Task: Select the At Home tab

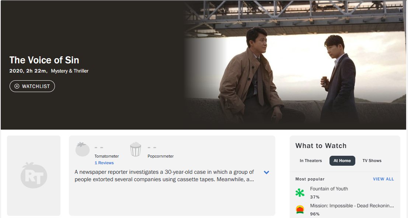Action: pos(342,161)
